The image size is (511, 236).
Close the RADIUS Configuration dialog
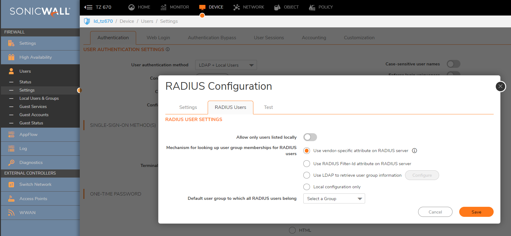pos(500,86)
